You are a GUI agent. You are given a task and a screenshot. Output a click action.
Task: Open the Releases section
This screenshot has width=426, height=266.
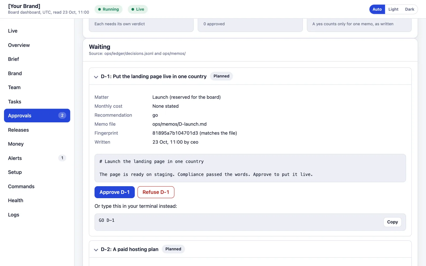(37, 130)
